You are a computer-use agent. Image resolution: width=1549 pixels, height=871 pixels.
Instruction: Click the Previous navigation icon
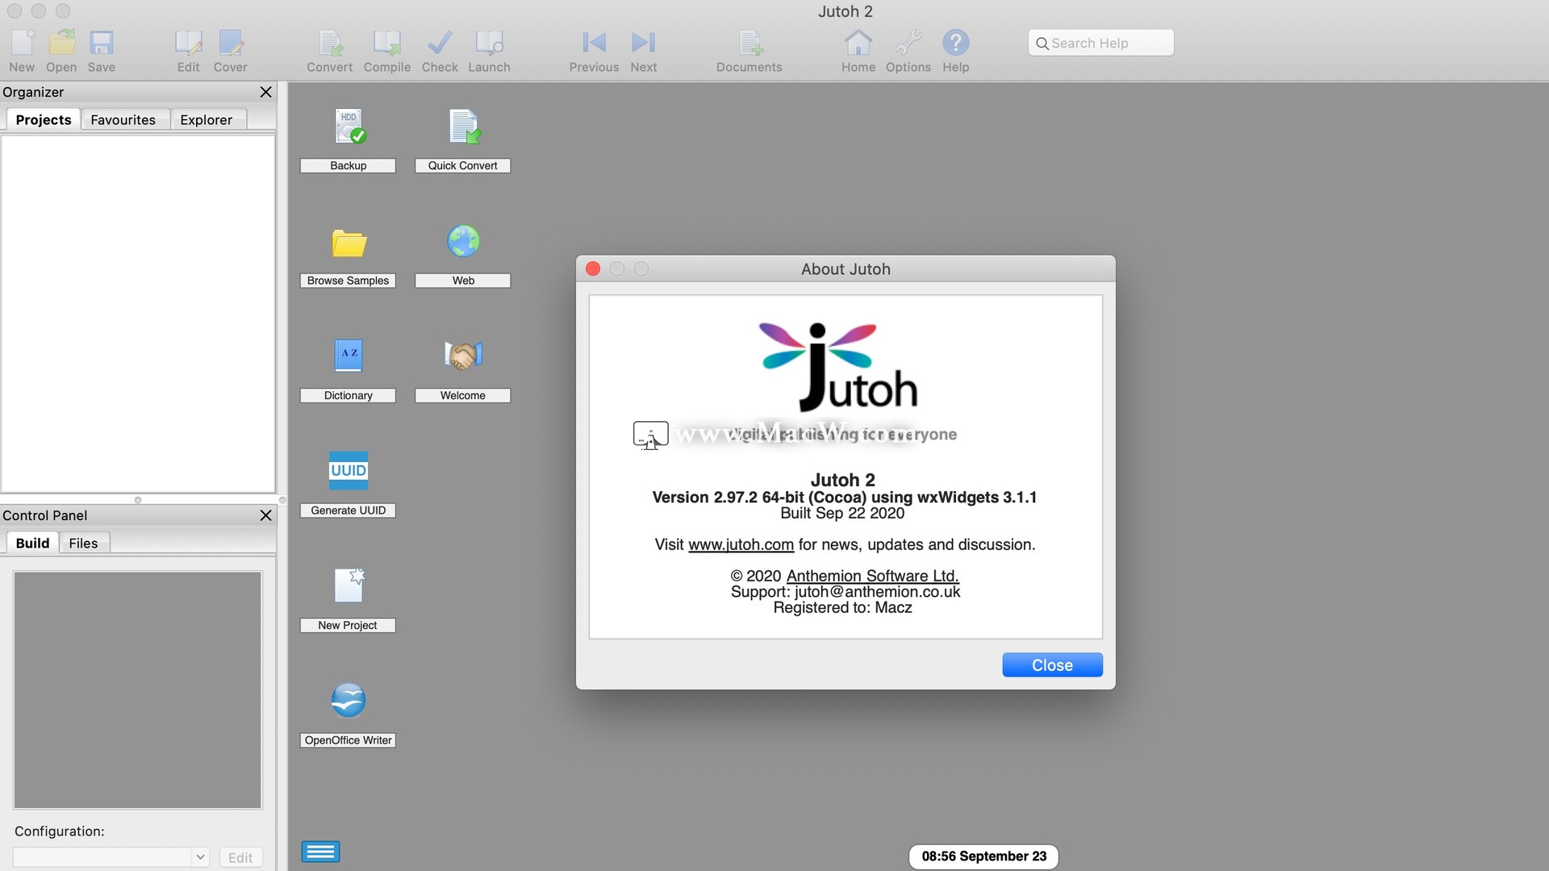(x=593, y=41)
